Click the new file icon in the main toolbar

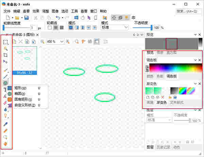point(8,18)
